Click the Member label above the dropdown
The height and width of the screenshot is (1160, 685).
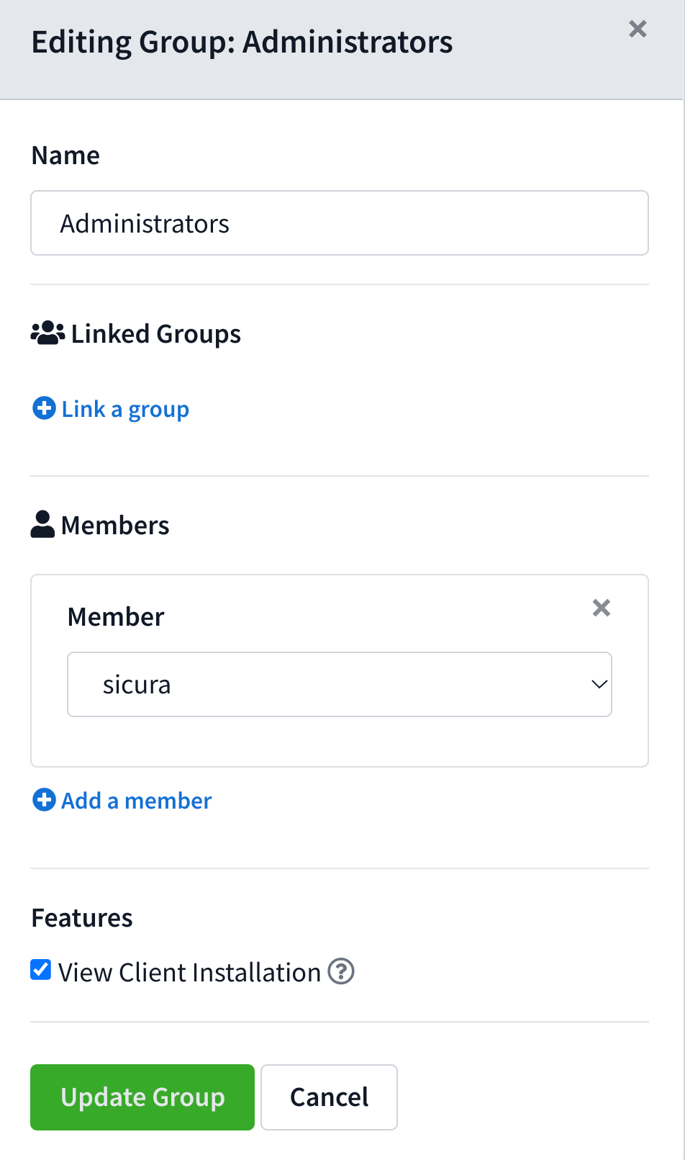pyautogui.click(x=116, y=617)
